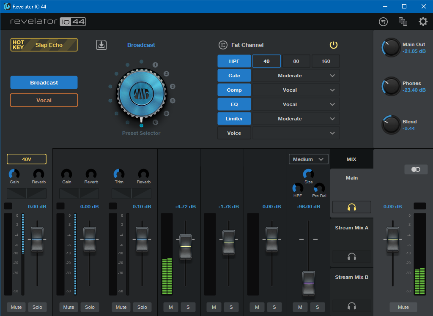Toggle the 48V phantom power button
This screenshot has height=316, width=433.
click(27, 159)
